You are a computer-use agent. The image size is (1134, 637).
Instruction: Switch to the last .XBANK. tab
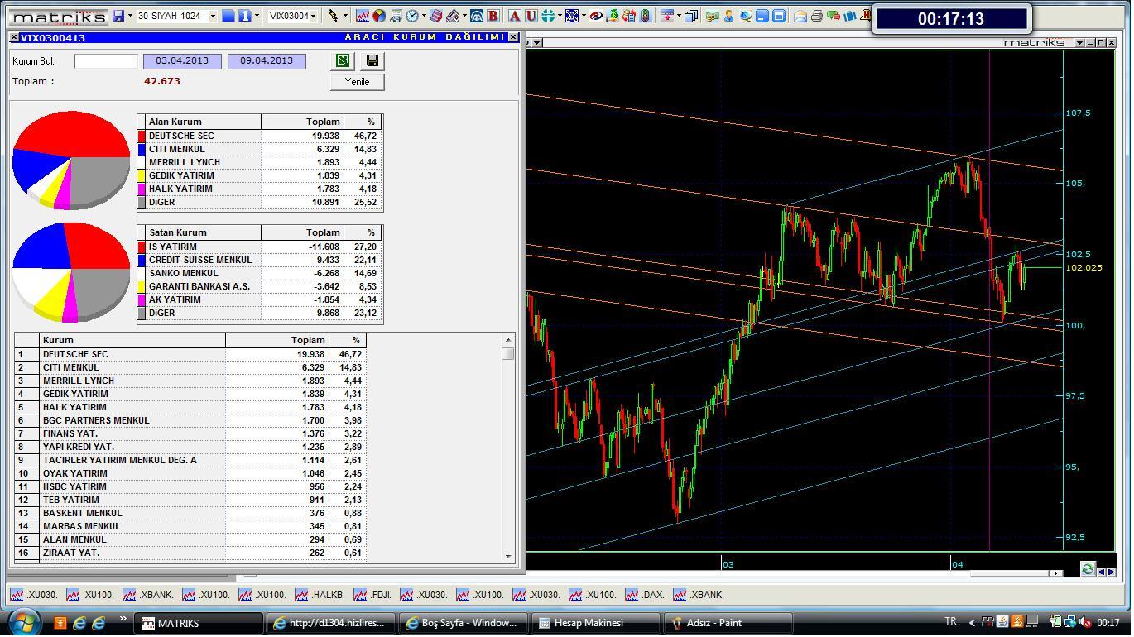(699, 595)
